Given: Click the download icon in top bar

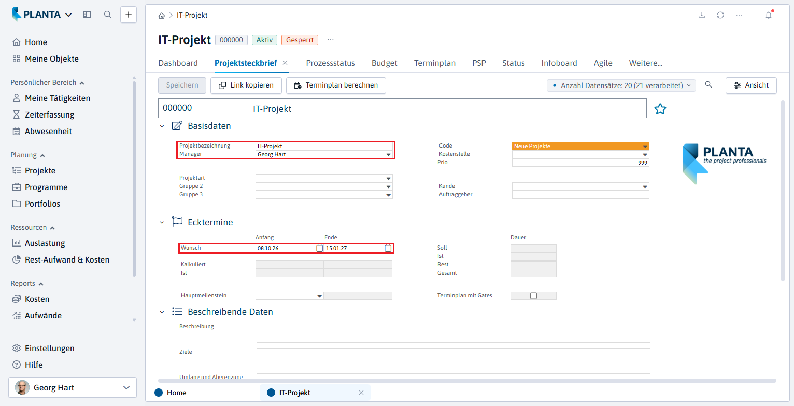Looking at the screenshot, I should (x=702, y=15).
